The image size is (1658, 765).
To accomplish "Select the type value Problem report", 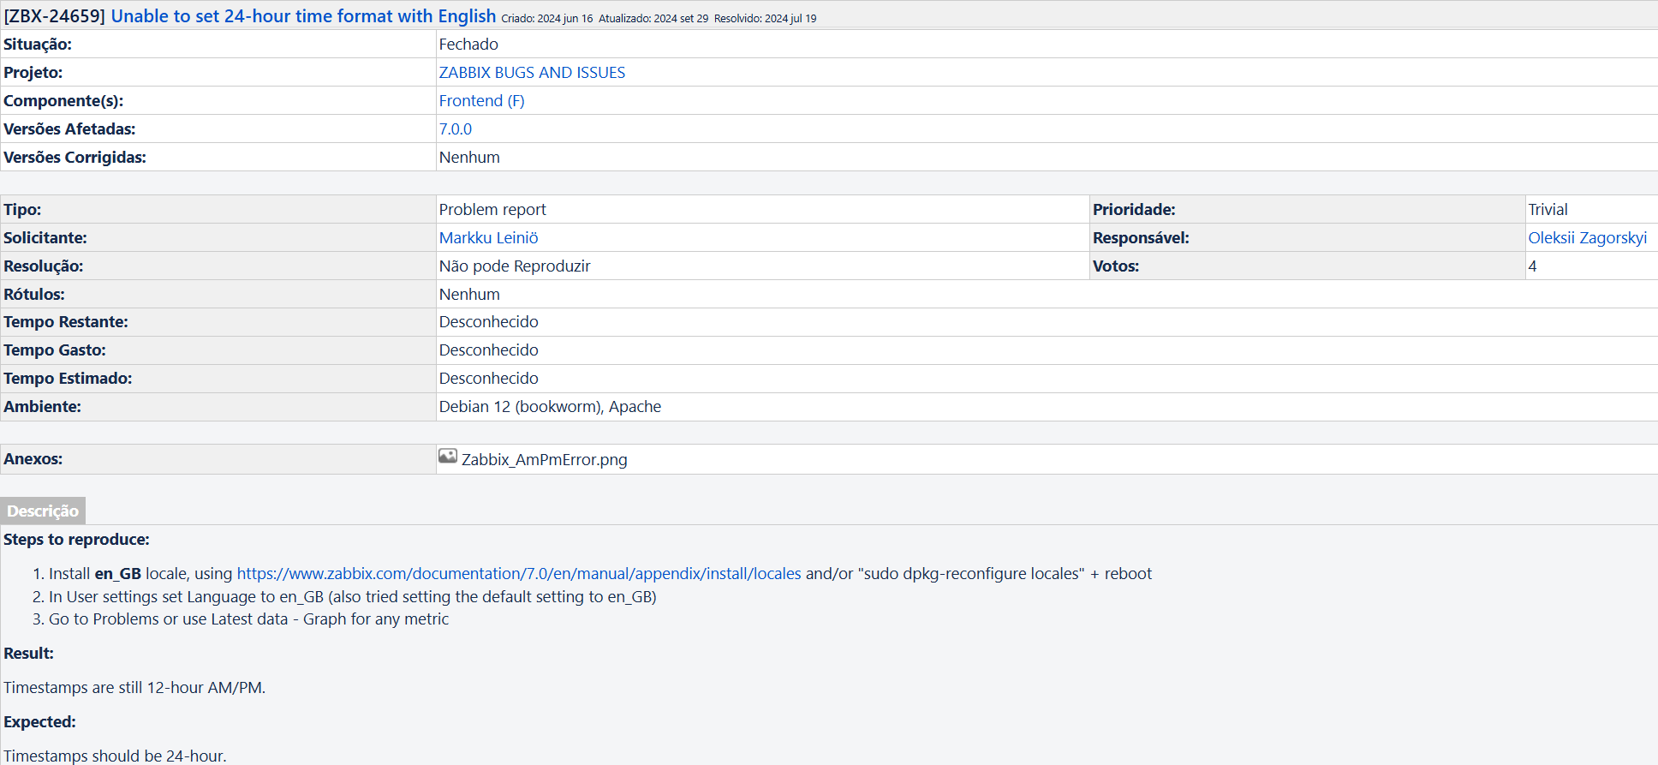I will [x=492, y=210].
